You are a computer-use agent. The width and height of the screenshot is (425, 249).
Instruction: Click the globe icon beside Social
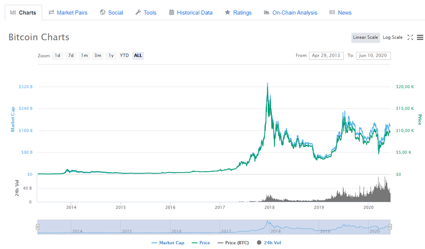(102, 12)
